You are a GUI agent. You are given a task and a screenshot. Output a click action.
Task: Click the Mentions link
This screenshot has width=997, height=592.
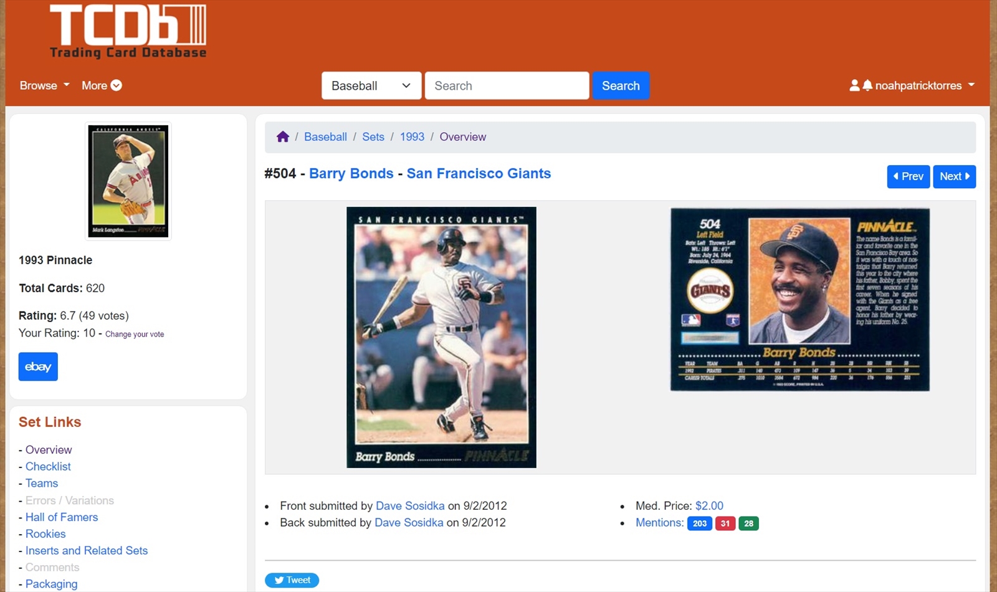(659, 522)
